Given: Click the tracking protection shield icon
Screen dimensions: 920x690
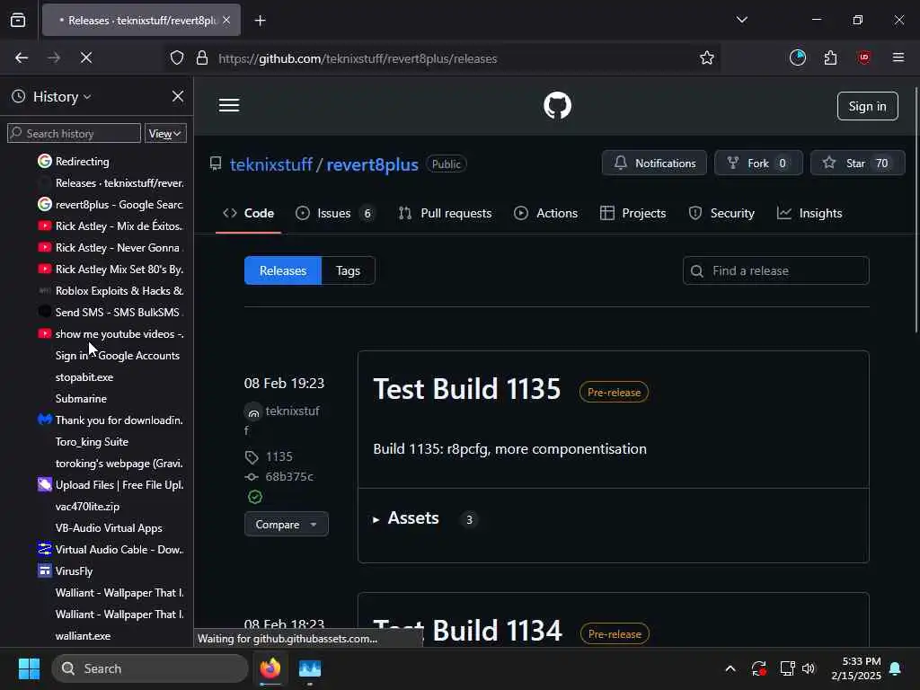Looking at the screenshot, I should click(x=177, y=58).
